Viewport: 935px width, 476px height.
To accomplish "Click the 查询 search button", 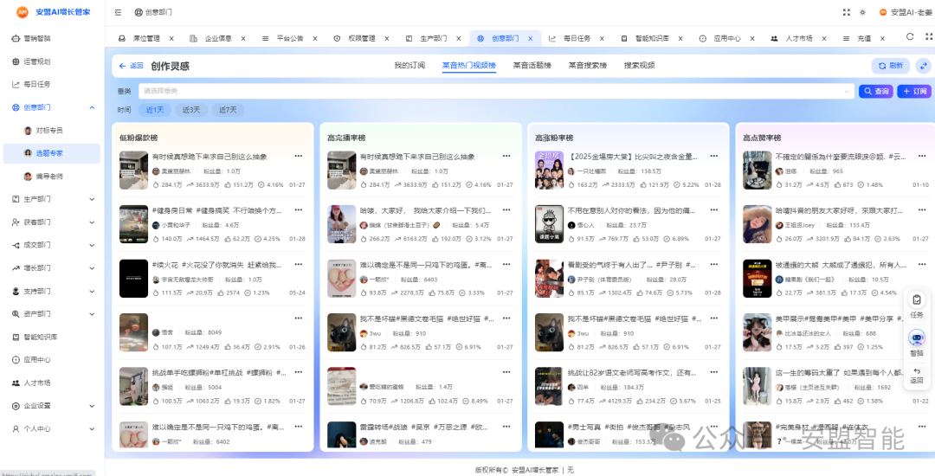I will [x=875, y=91].
